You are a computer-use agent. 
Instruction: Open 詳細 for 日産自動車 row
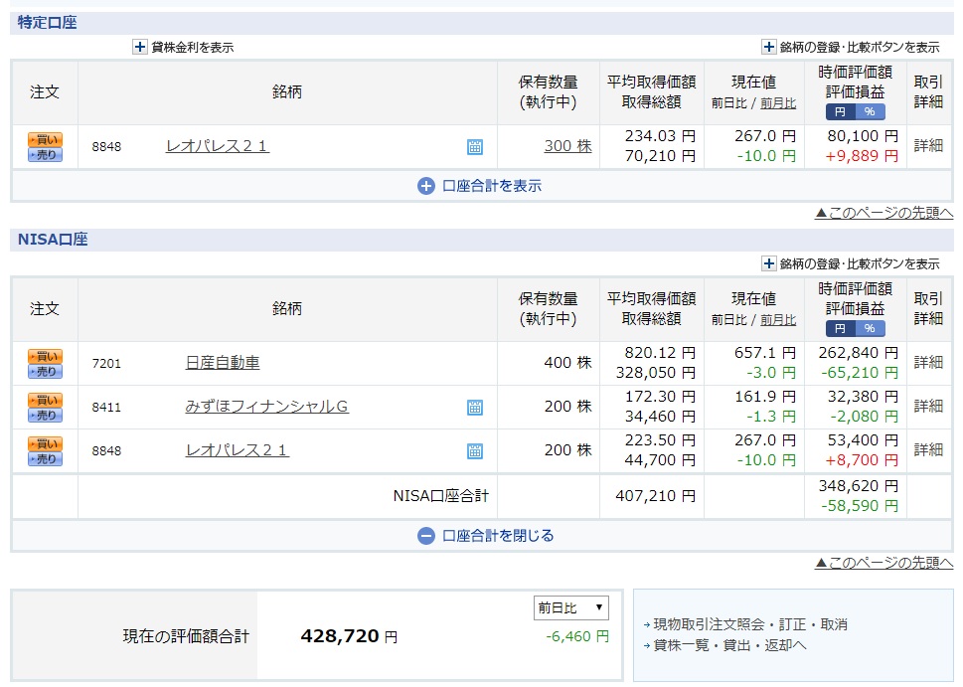point(928,363)
